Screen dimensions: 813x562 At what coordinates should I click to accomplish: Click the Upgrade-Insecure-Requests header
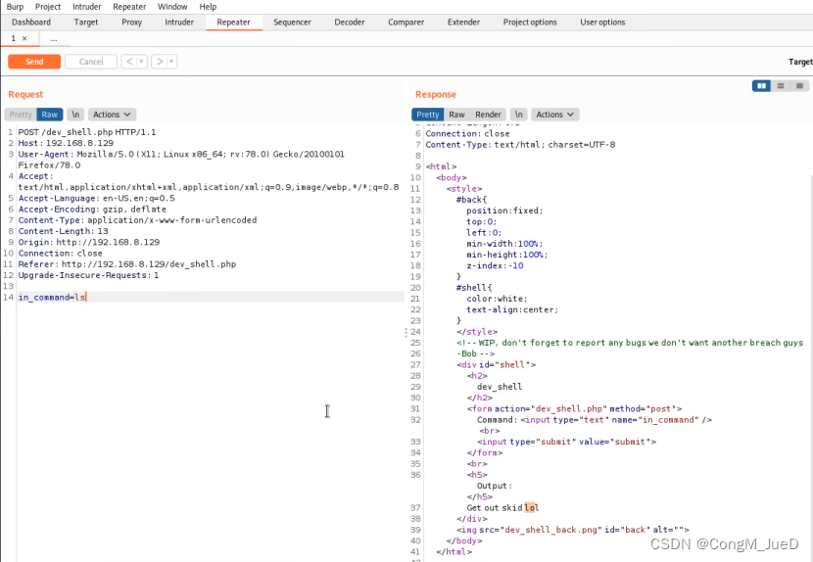pos(89,275)
